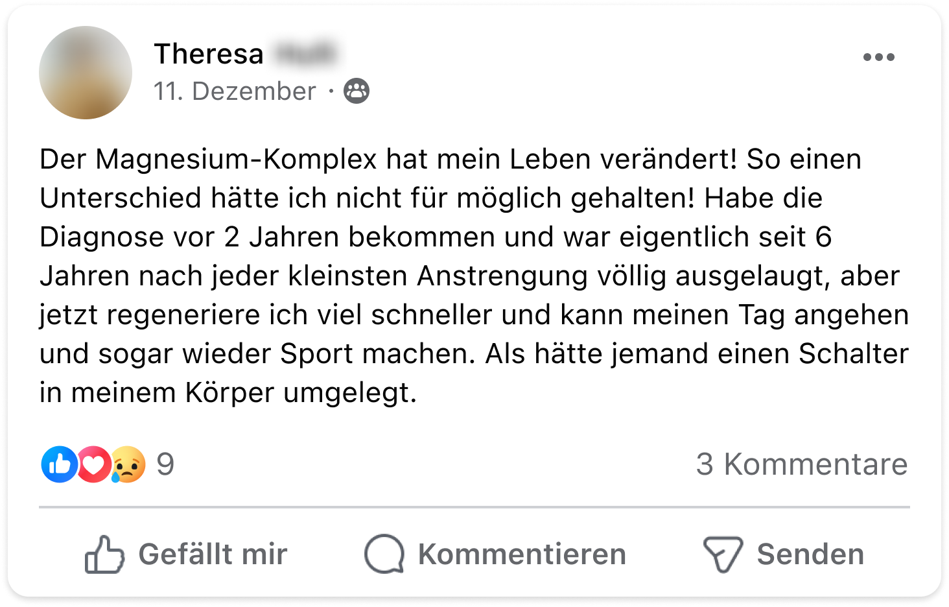Click the word "Diagnose" in the post text
Viewport: 949px width, 607px height.
(102, 237)
